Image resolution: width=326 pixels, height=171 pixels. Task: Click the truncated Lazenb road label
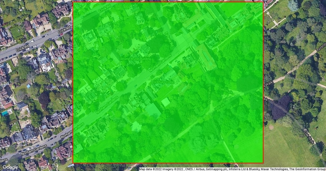coord(321,48)
